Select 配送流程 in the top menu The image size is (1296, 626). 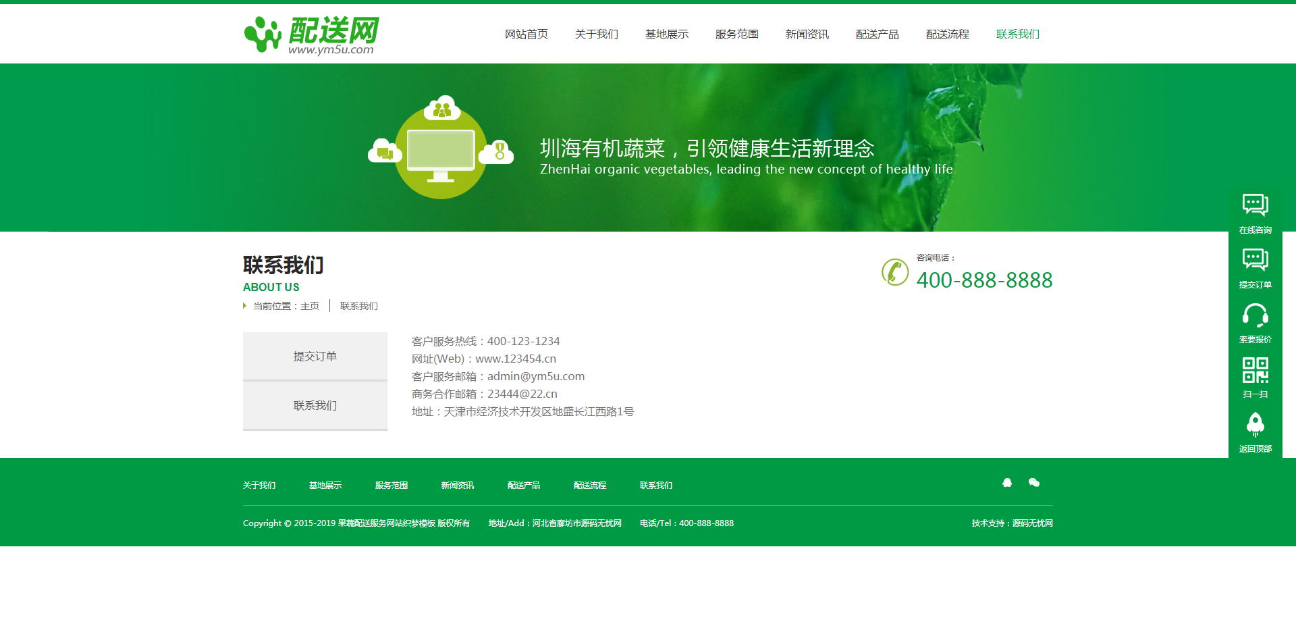[x=947, y=34]
